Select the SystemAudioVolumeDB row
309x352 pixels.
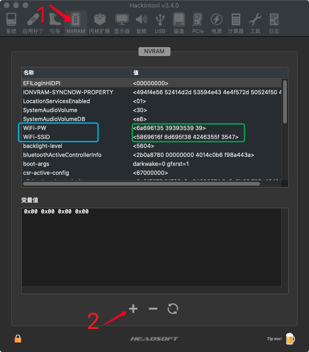pos(152,119)
